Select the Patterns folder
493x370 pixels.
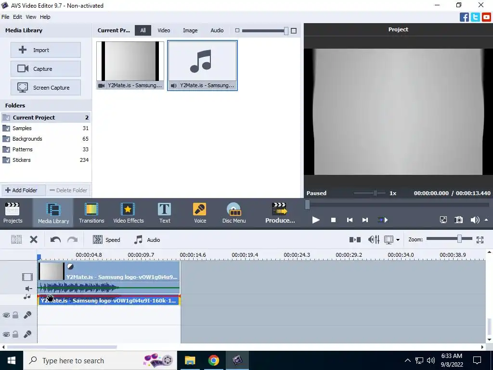[x=46, y=149]
